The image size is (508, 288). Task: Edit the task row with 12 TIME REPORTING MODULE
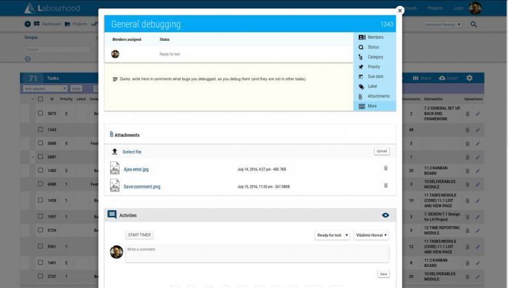[x=478, y=231]
